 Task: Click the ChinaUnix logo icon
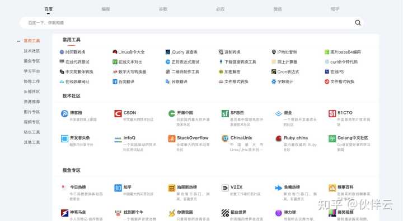click(225, 138)
